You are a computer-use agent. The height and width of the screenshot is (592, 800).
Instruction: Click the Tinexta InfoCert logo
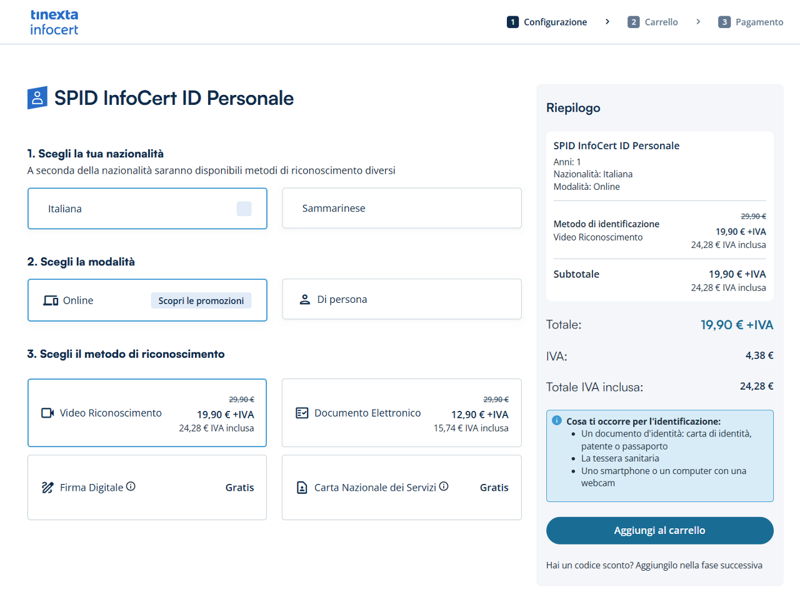(x=54, y=22)
